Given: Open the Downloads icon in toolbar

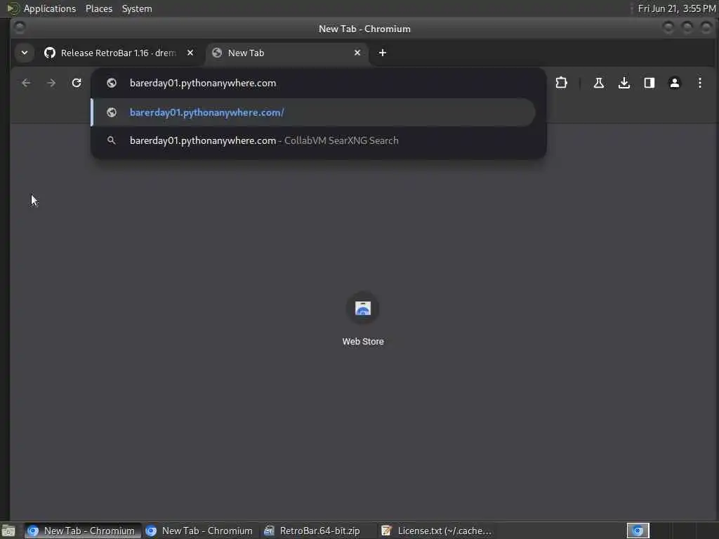Looking at the screenshot, I should pos(624,83).
